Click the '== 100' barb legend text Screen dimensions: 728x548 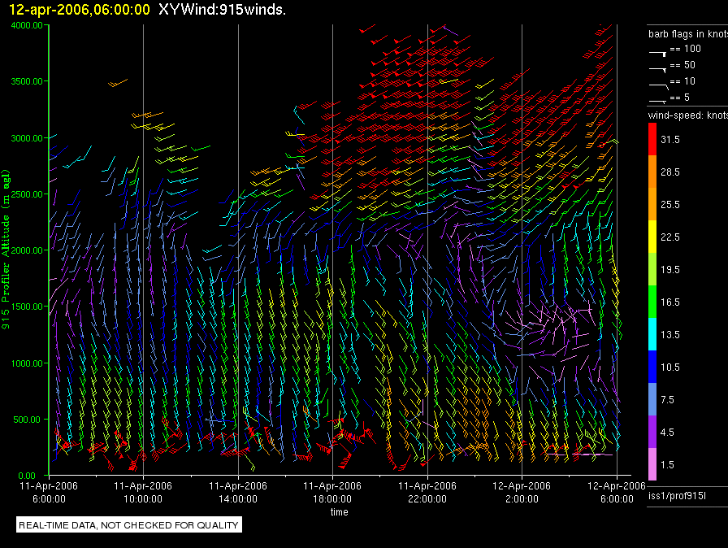(x=685, y=49)
